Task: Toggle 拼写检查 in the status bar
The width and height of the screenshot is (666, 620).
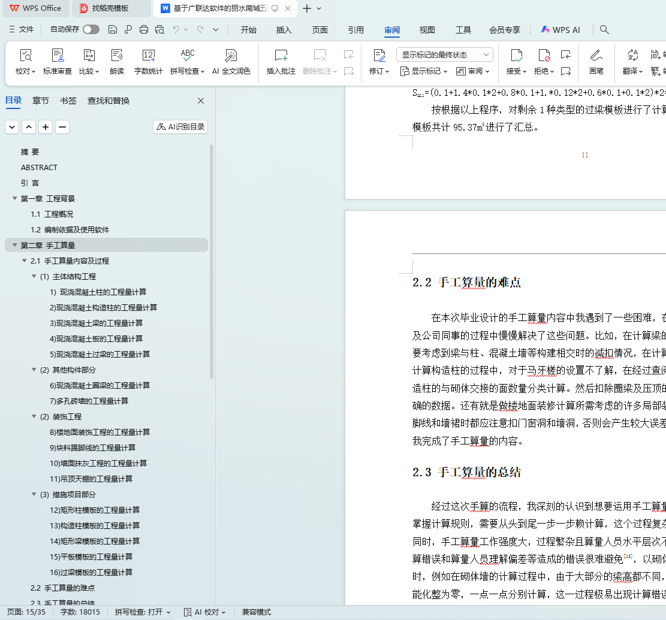Action: tap(143, 612)
